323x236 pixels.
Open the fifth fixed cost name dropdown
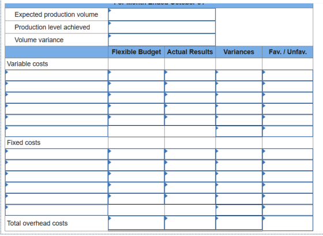pos(57,199)
